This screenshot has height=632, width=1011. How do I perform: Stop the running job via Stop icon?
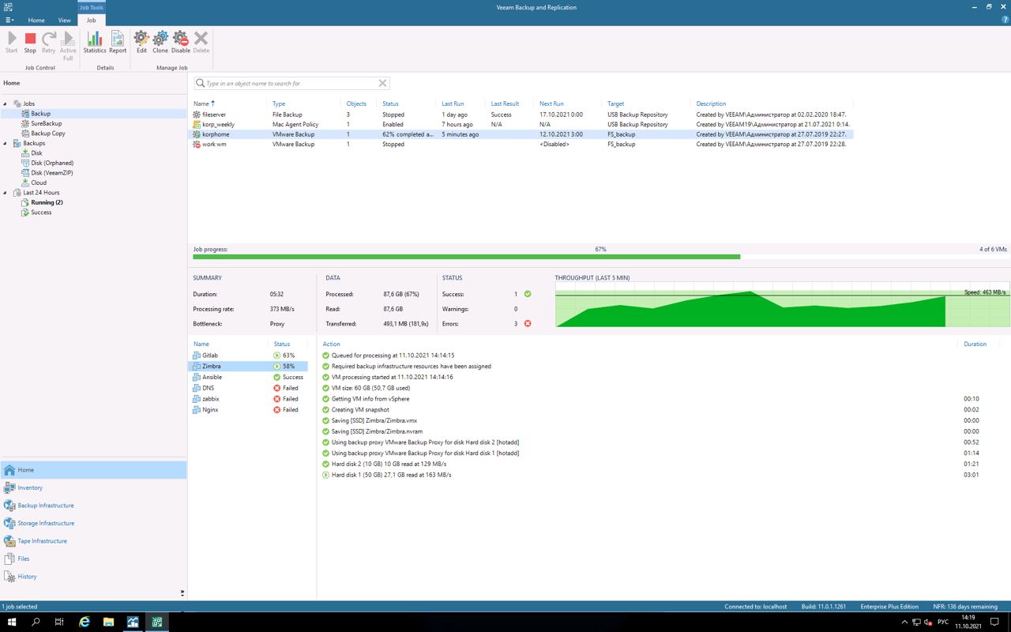[30, 42]
